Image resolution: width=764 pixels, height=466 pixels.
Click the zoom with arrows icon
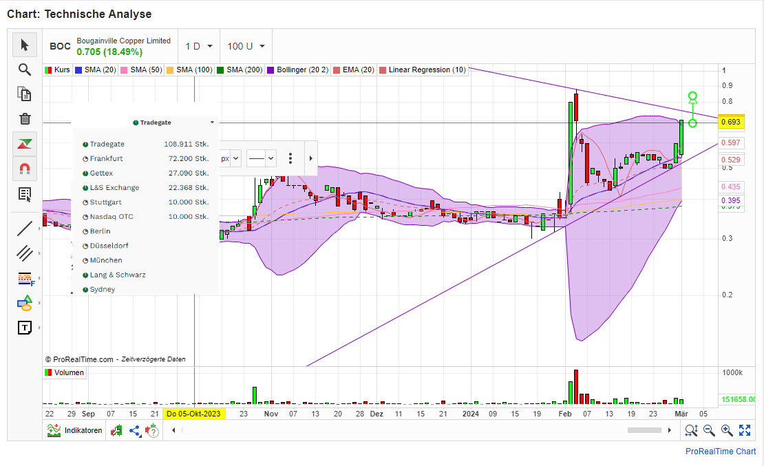[x=691, y=430]
